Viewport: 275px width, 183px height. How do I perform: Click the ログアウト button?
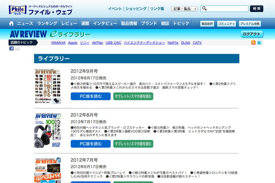[252, 34]
